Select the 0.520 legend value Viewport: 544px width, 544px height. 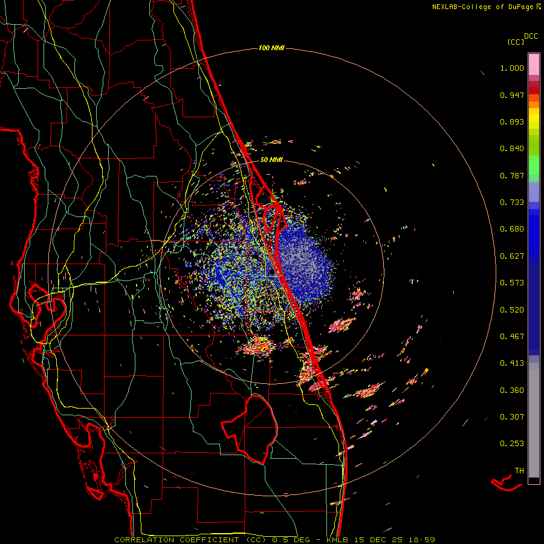[x=512, y=310]
